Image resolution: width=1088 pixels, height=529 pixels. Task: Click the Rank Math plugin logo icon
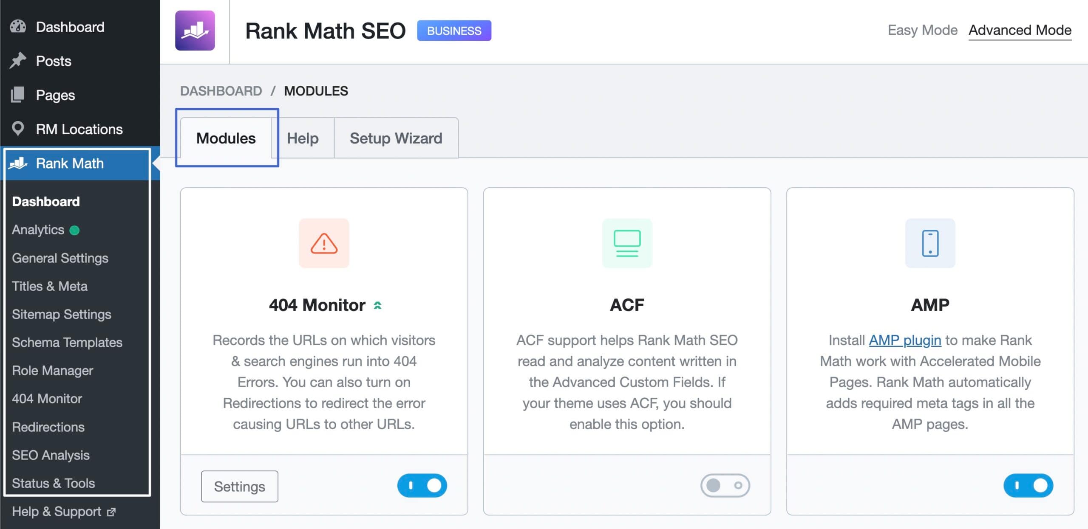pyautogui.click(x=195, y=30)
